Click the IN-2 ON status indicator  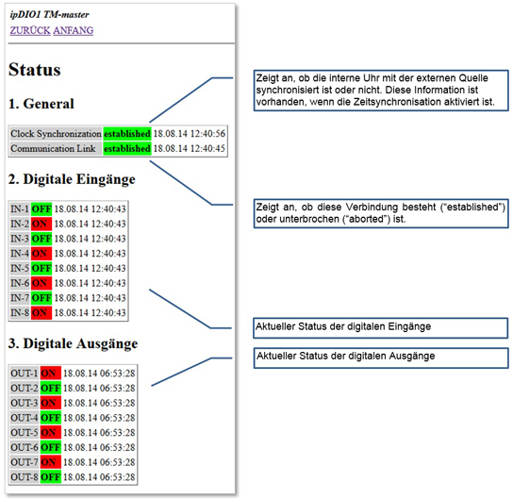pos(41,224)
